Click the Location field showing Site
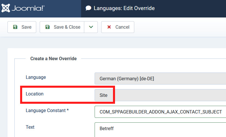The image size is (226, 137). coord(160,95)
